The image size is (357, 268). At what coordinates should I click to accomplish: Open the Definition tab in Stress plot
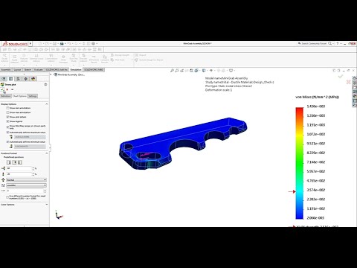[6, 96]
